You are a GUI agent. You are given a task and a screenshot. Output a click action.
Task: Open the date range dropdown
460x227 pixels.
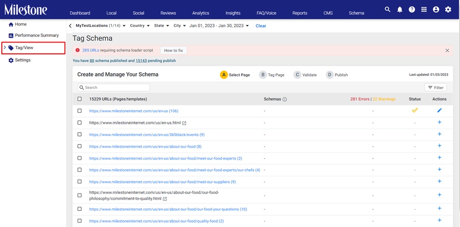[219, 26]
